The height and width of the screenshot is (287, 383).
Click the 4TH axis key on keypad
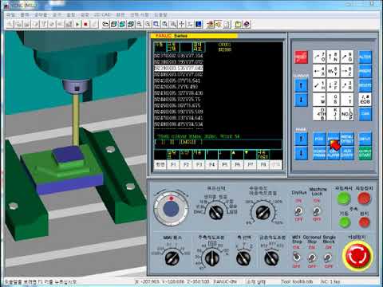319,114
